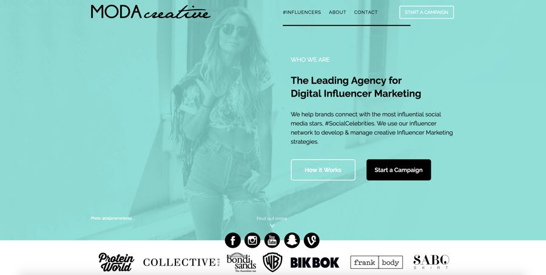The height and width of the screenshot is (275, 546).
Task: Click the SABO Skirt logo
Action: tap(431, 262)
